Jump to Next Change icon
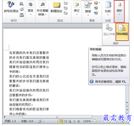134x126 pixels. pyautogui.click(x=96, y=13)
